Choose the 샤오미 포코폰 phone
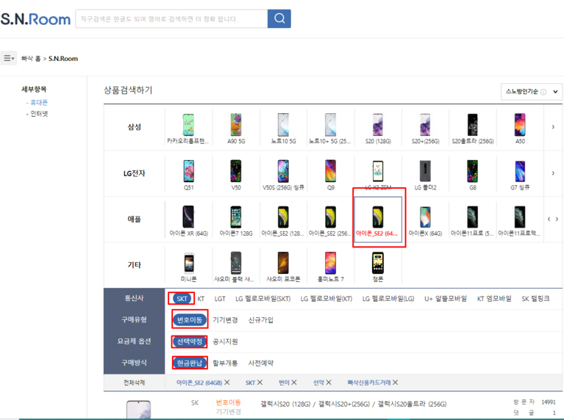This screenshot has width=564, height=420. coord(283,267)
